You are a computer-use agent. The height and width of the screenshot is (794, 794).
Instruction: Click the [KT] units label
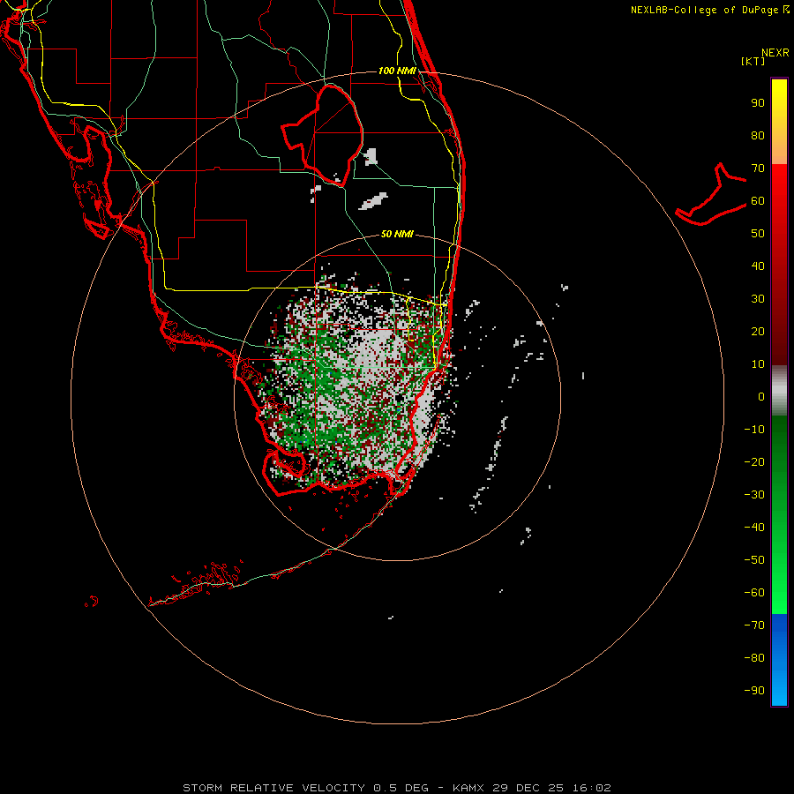[753, 61]
